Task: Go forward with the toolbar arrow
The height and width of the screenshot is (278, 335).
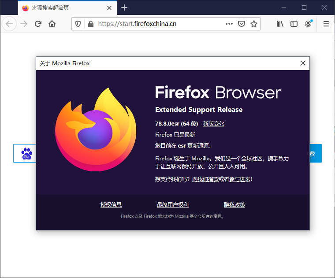Action: point(24,24)
